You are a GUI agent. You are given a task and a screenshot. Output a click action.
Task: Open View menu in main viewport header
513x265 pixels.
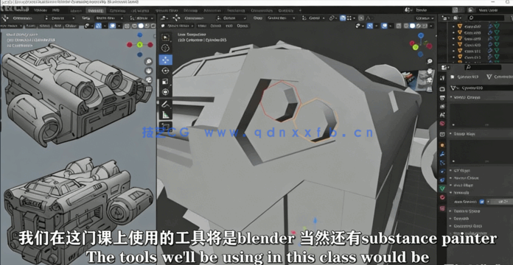point(201,26)
